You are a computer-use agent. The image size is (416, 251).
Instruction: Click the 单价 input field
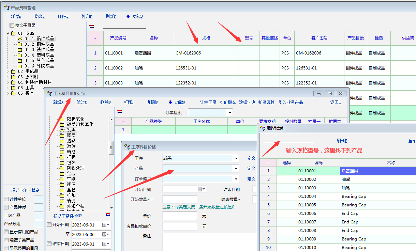click(180, 216)
